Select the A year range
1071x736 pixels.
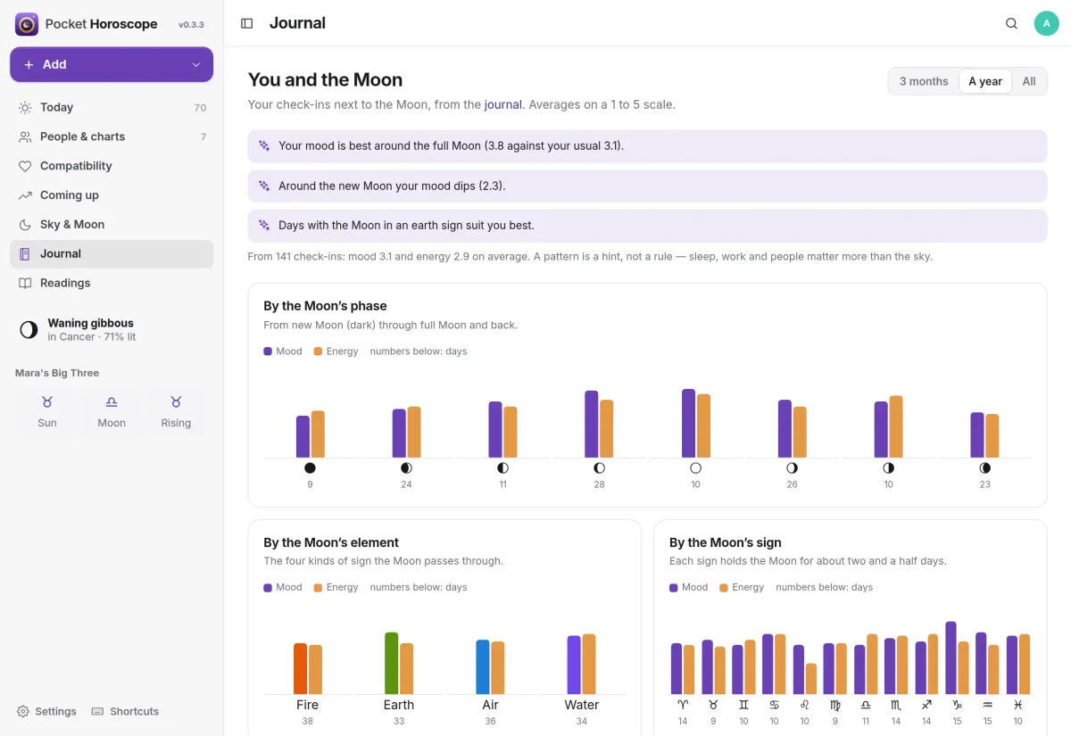985,81
